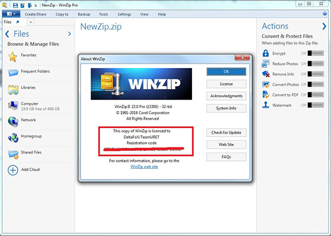331x236 pixels.
Task: Click the NewZip.zip archive title
Action: (101, 27)
